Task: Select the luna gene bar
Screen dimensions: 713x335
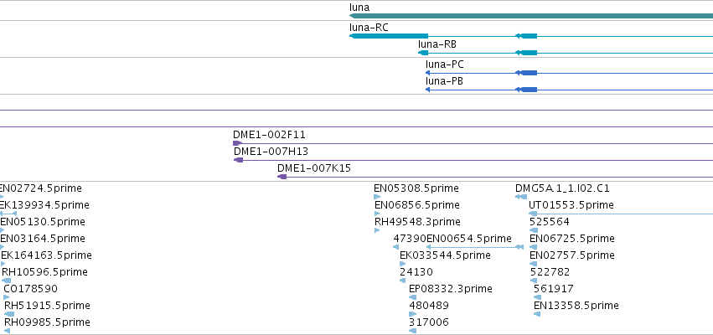Action: coord(531,16)
